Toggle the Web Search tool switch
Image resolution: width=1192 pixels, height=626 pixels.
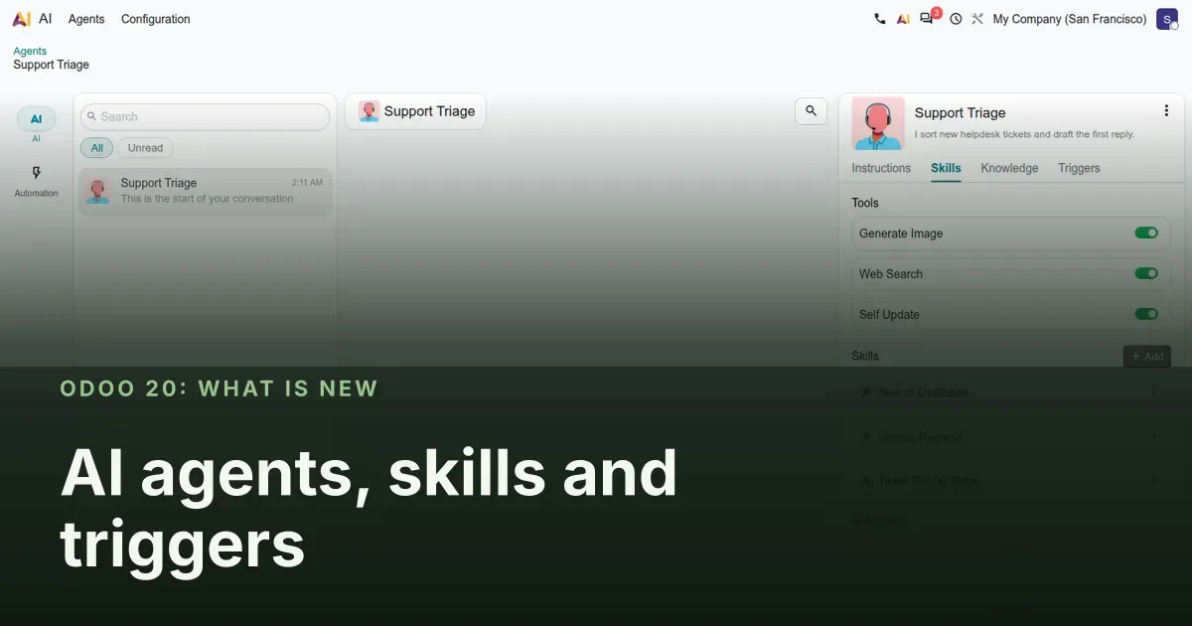click(x=1146, y=273)
